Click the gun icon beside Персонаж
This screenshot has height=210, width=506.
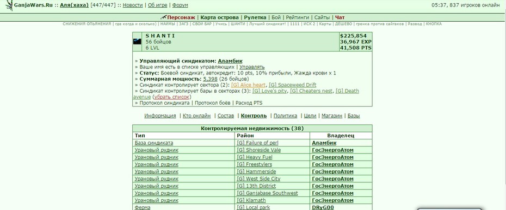point(163,17)
